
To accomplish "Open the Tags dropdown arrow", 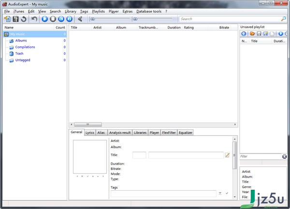I will coord(220,193).
